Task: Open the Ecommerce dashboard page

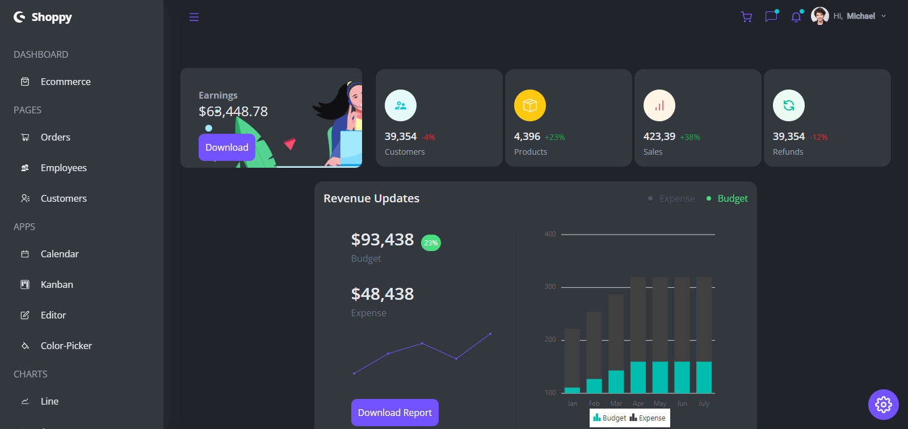Action: [65, 82]
